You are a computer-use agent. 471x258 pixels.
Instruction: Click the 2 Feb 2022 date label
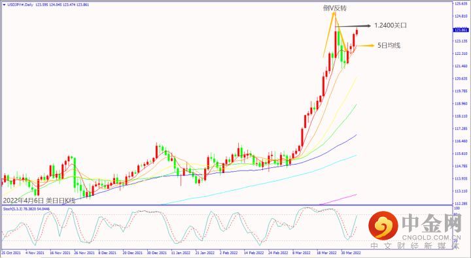pyautogui.click(x=229, y=253)
